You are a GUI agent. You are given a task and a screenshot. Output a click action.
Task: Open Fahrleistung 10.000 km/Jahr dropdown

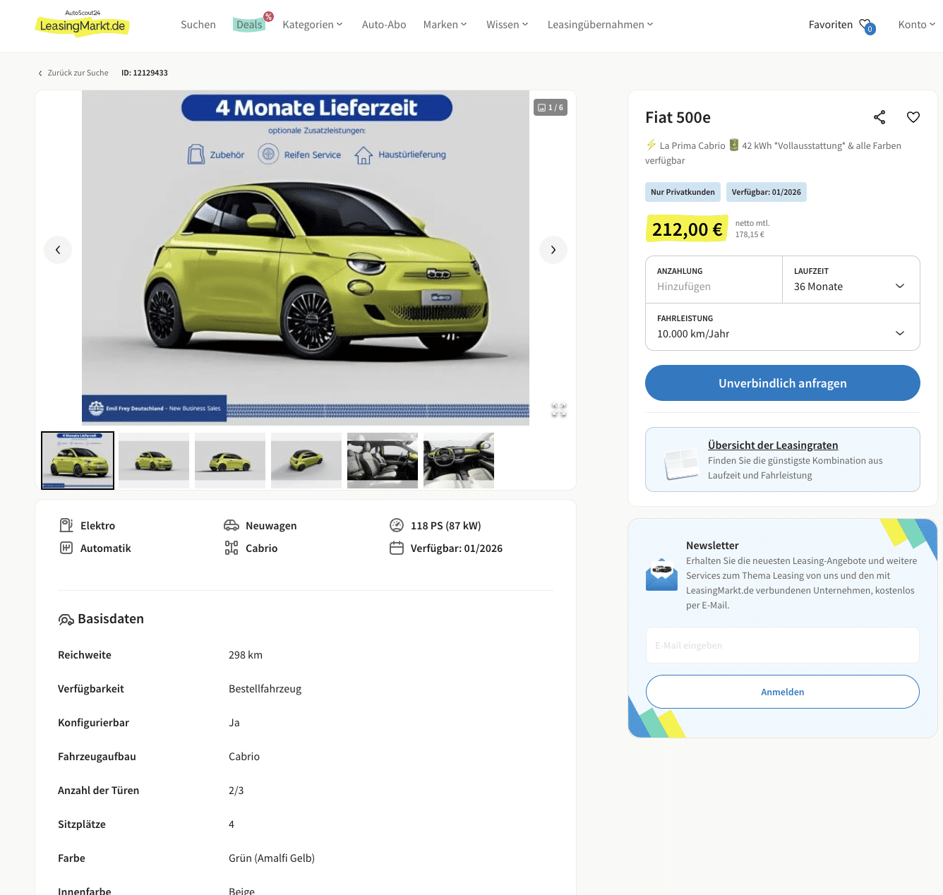pyautogui.click(x=783, y=327)
